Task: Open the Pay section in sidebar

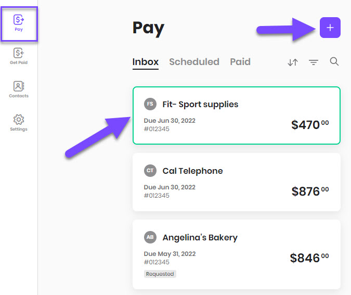Action: coord(19,23)
